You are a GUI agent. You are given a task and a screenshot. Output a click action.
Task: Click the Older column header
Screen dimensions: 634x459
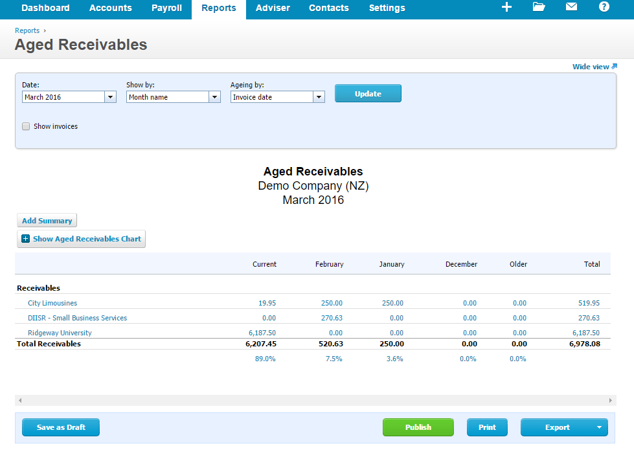pos(518,264)
